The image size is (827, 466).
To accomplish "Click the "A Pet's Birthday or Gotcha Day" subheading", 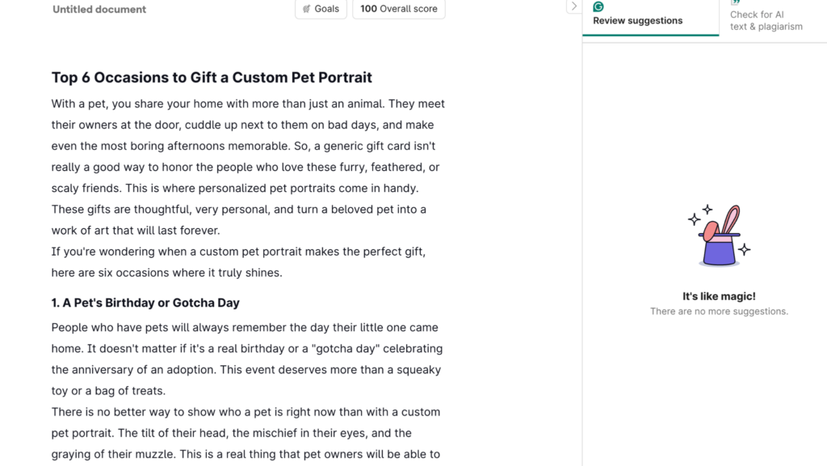I will point(145,303).
